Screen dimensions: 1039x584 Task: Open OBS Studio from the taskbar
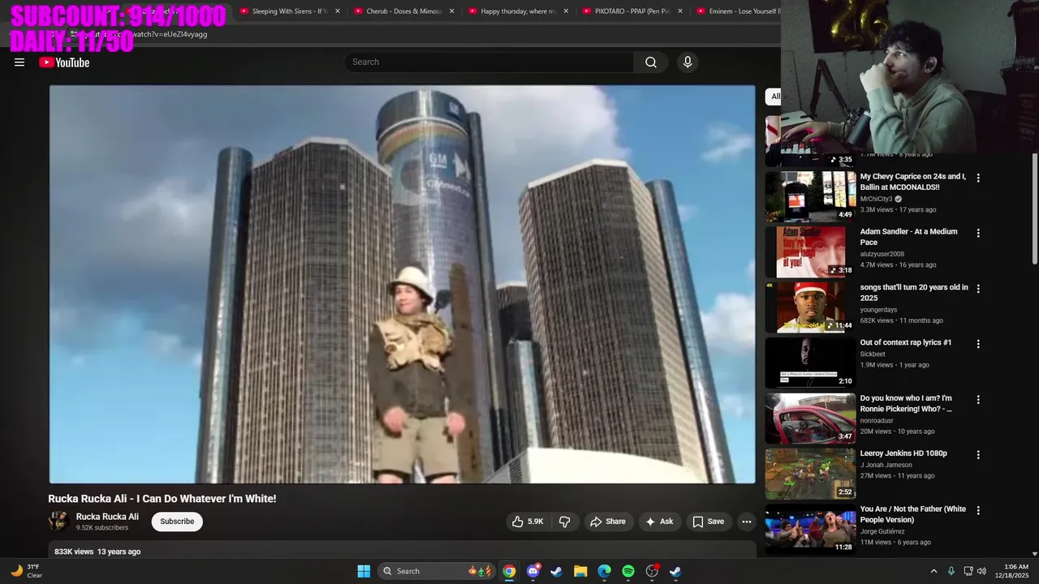tap(652, 571)
